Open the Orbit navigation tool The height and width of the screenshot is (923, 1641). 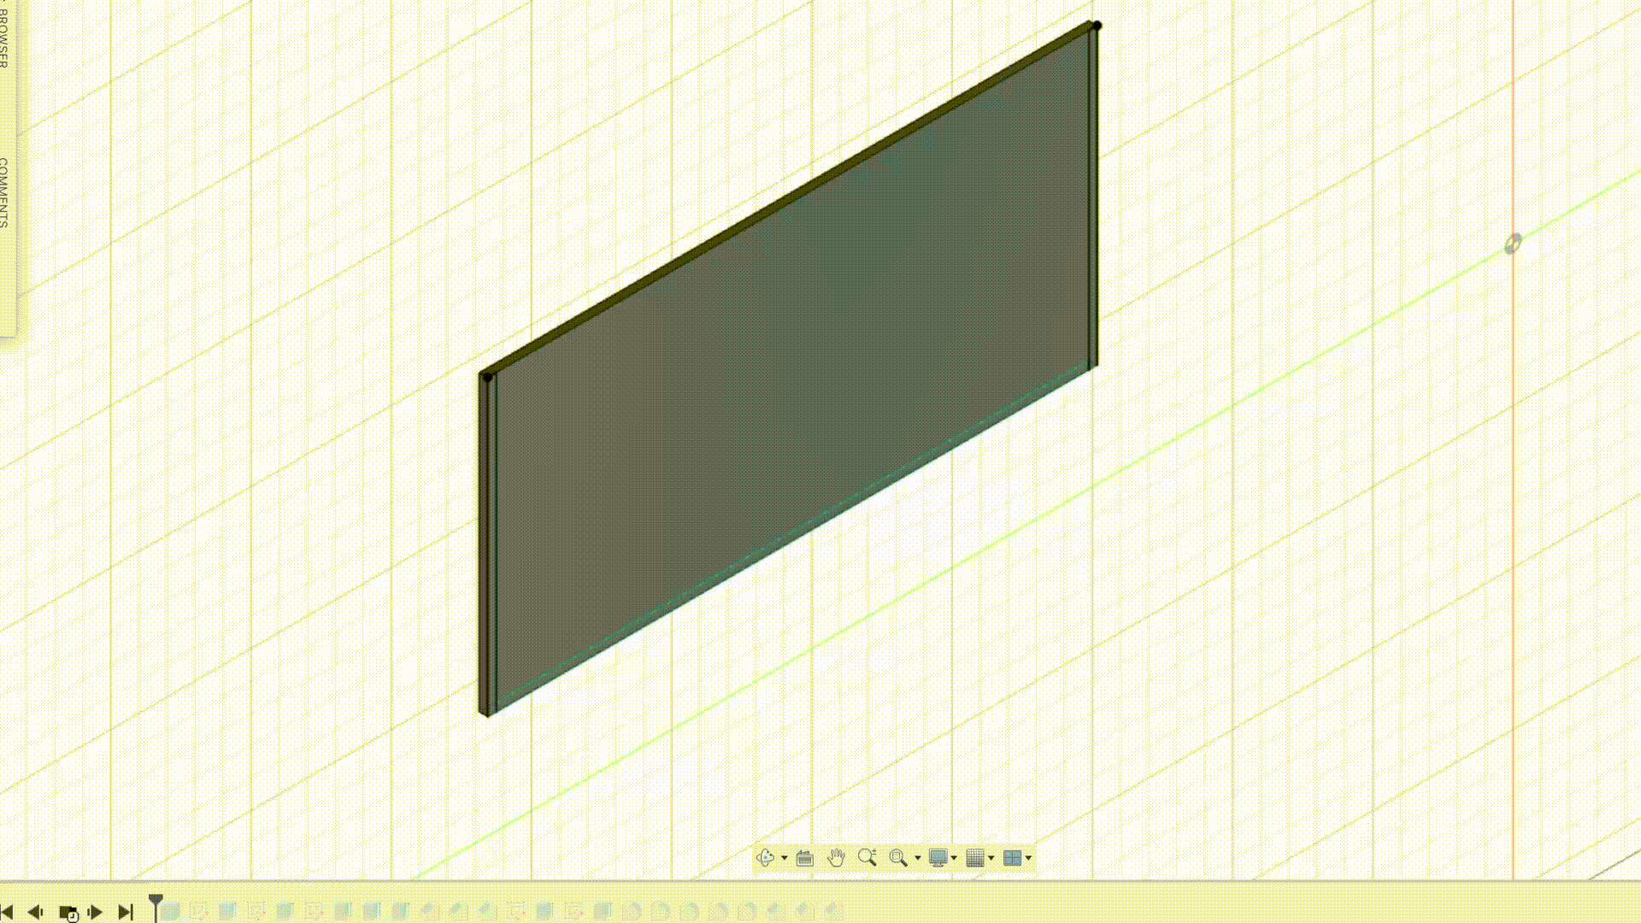pyautogui.click(x=765, y=857)
